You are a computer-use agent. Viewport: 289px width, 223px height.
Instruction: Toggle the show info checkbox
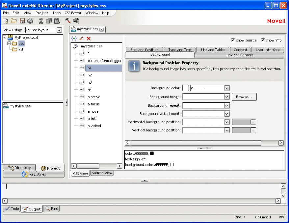[263, 40]
